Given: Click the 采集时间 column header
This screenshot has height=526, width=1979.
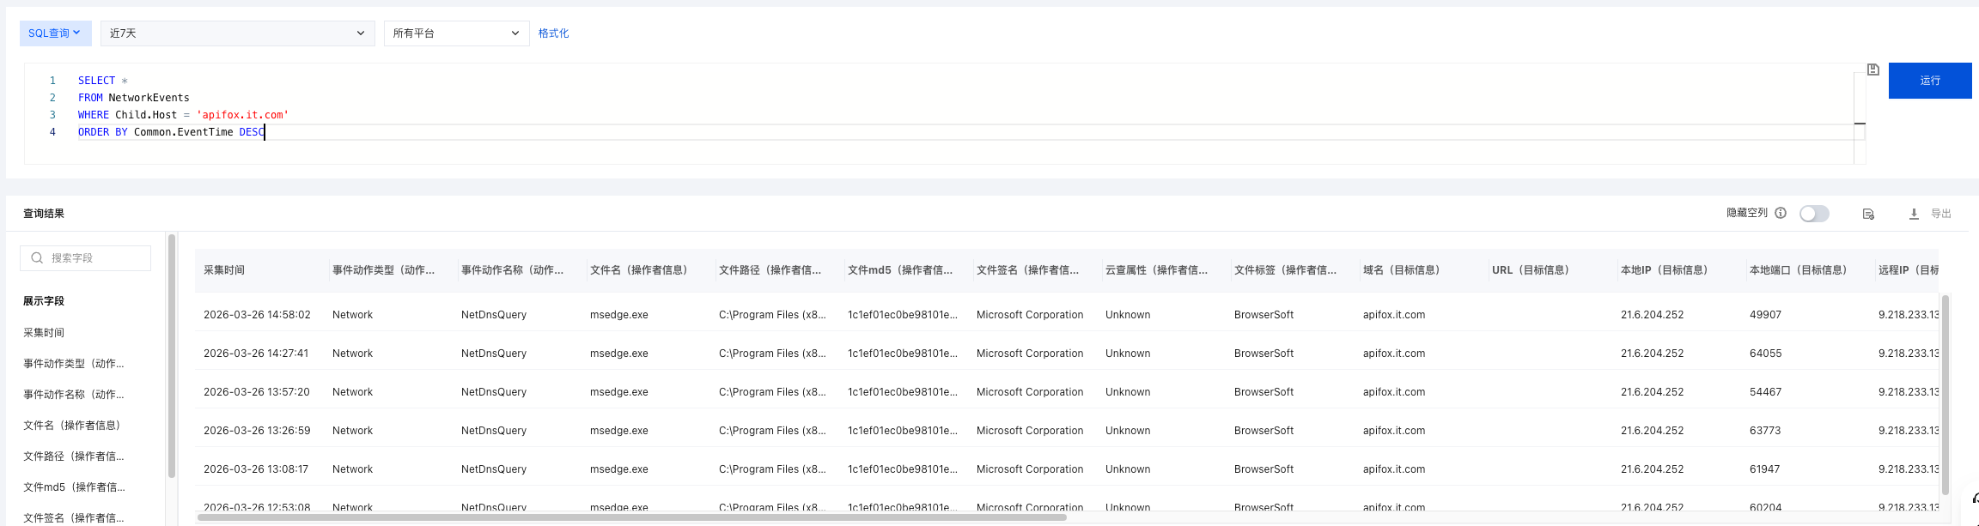Looking at the screenshot, I should click(x=224, y=270).
